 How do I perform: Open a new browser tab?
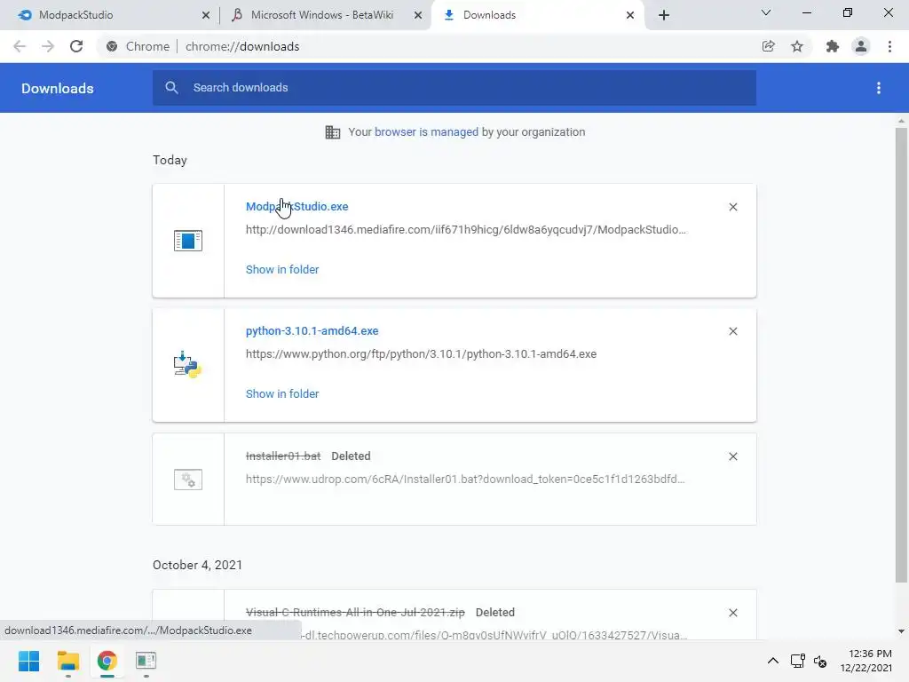[x=664, y=16]
